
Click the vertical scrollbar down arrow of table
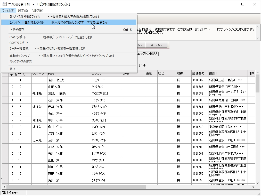257,183
